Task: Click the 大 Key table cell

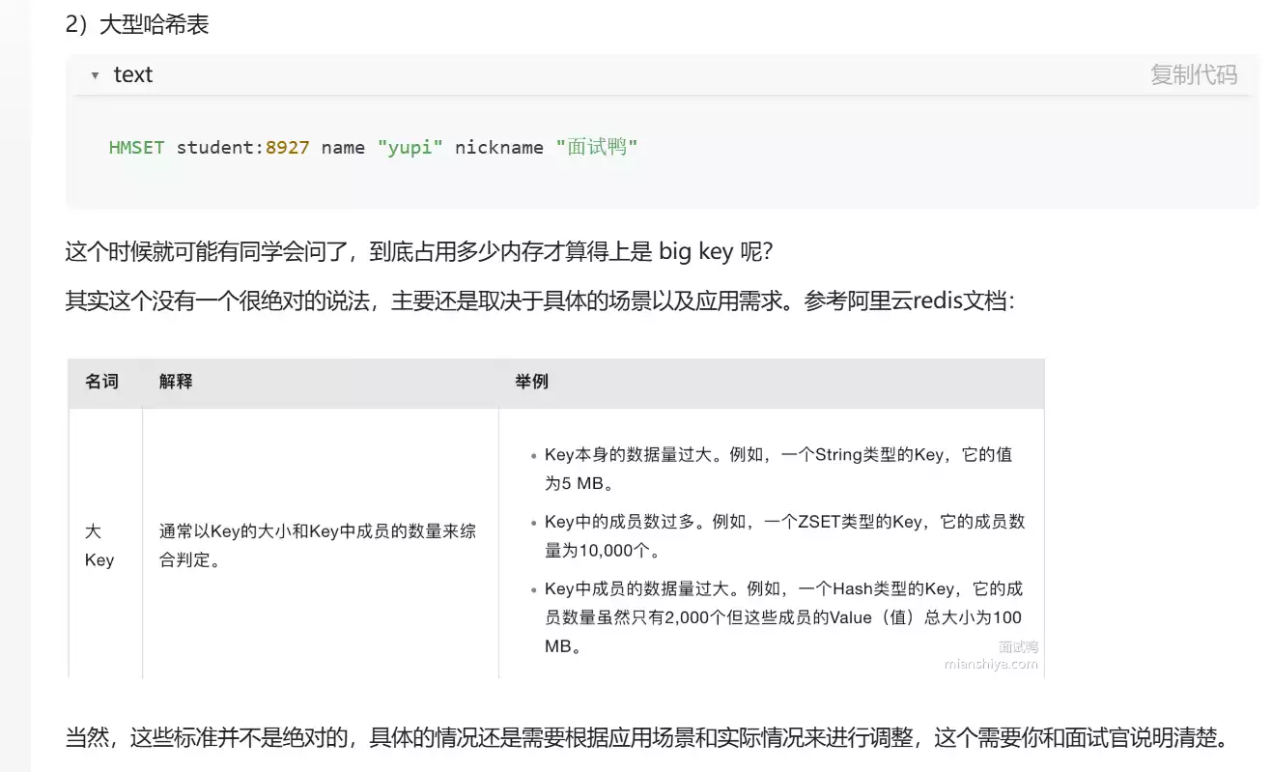Action: tap(99, 546)
